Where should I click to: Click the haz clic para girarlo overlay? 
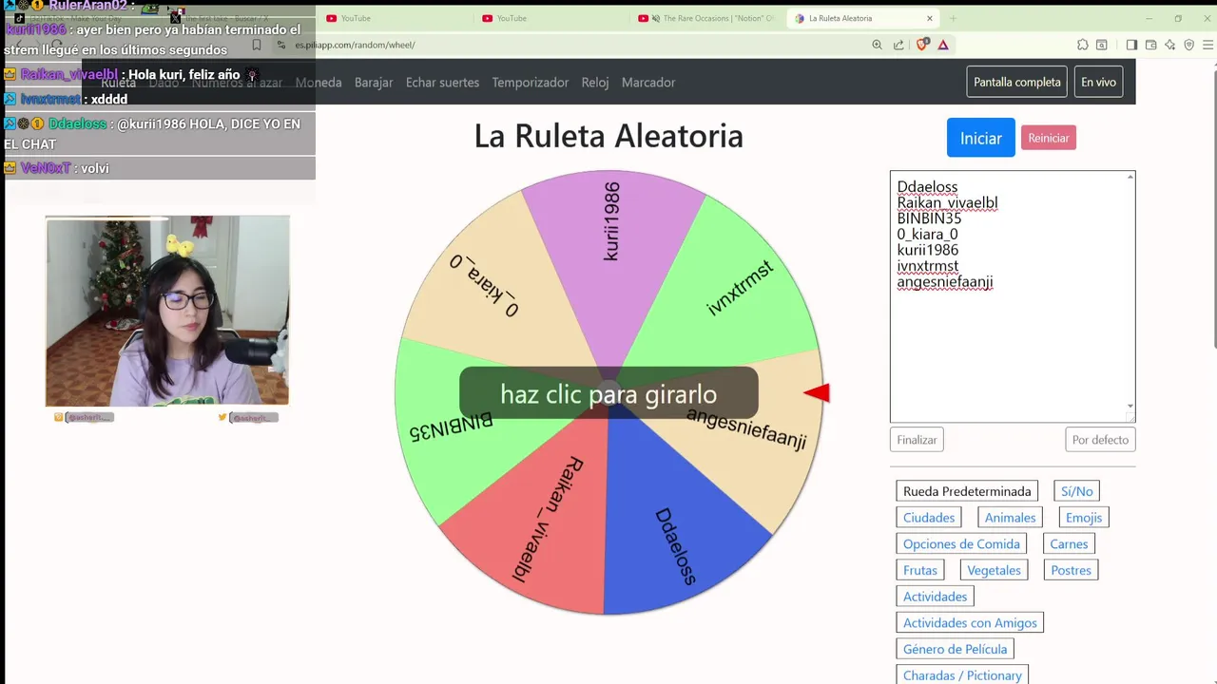(608, 393)
